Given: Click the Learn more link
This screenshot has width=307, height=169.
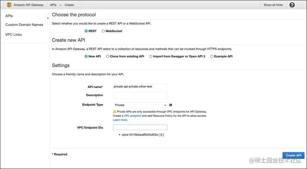Looking at the screenshot, I should pyautogui.click(x=120, y=120).
